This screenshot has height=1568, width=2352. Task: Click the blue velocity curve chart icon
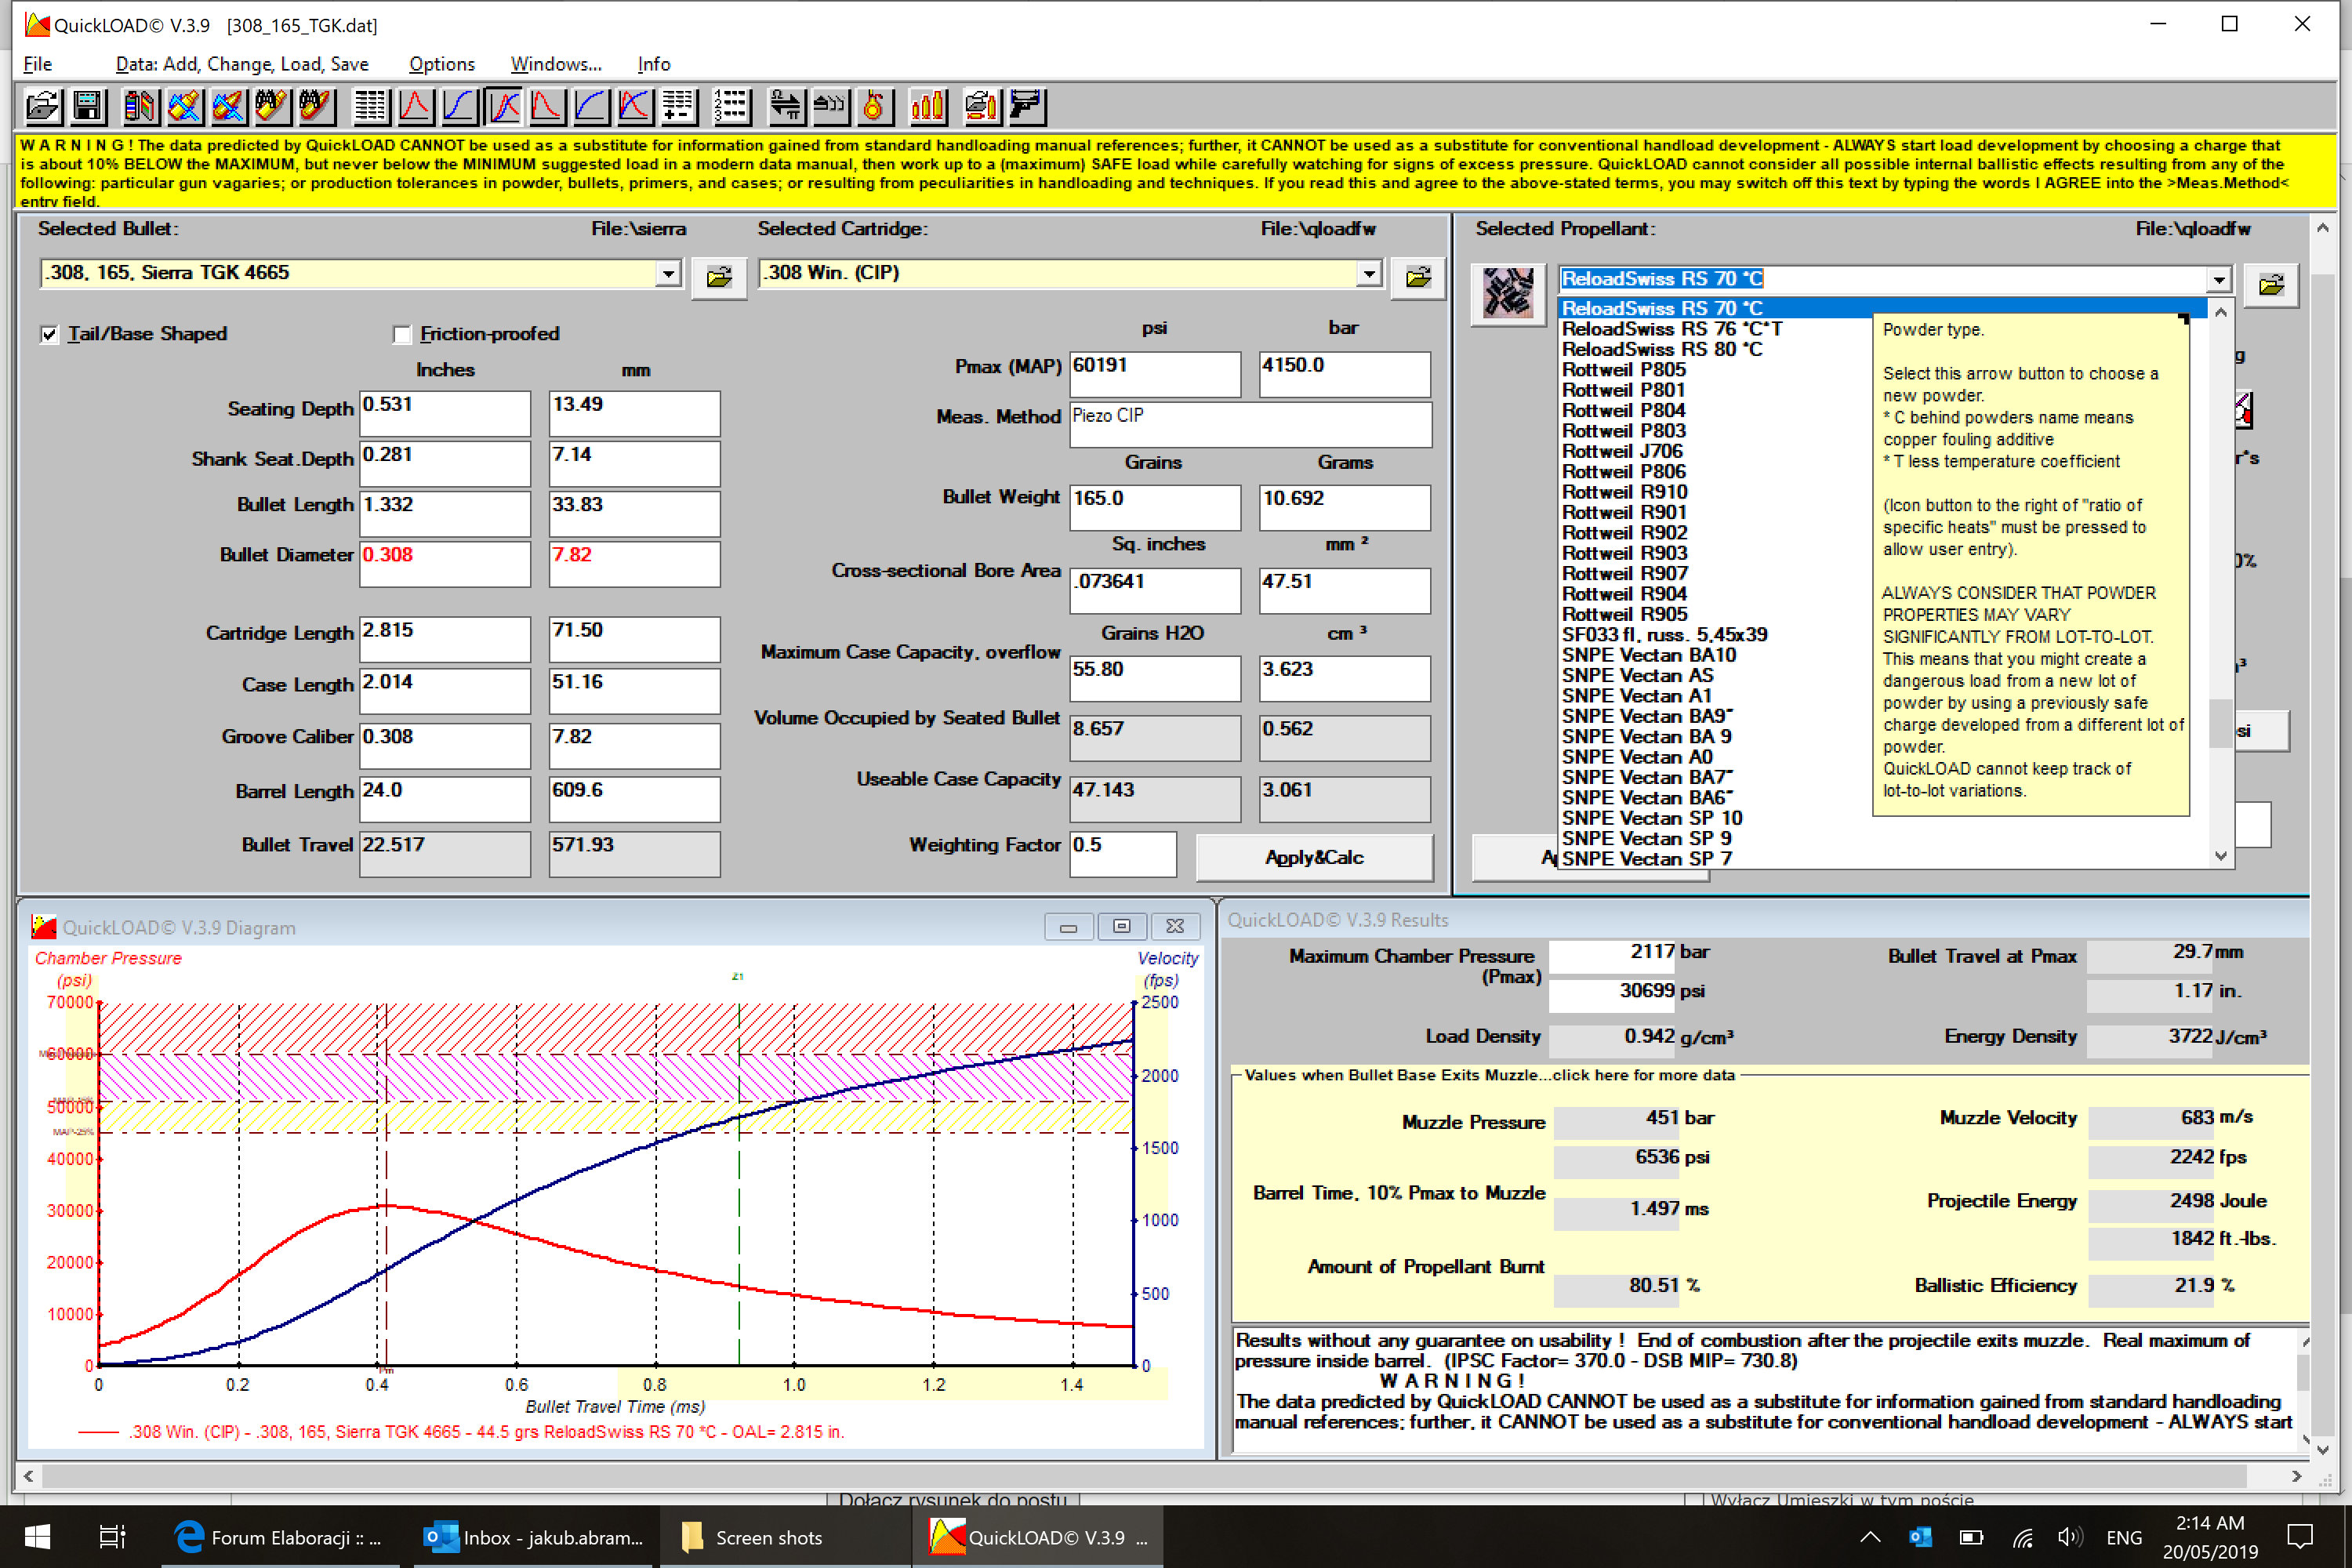pyautogui.click(x=459, y=106)
